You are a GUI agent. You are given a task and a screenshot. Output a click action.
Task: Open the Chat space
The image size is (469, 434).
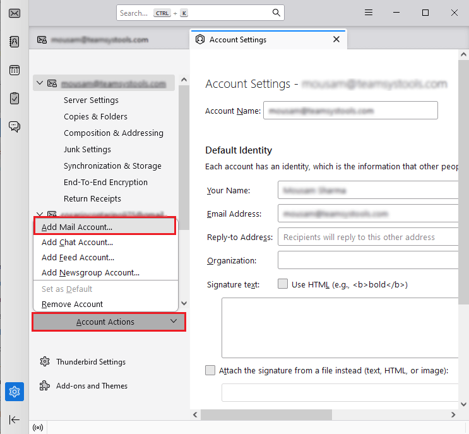(x=15, y=127)
